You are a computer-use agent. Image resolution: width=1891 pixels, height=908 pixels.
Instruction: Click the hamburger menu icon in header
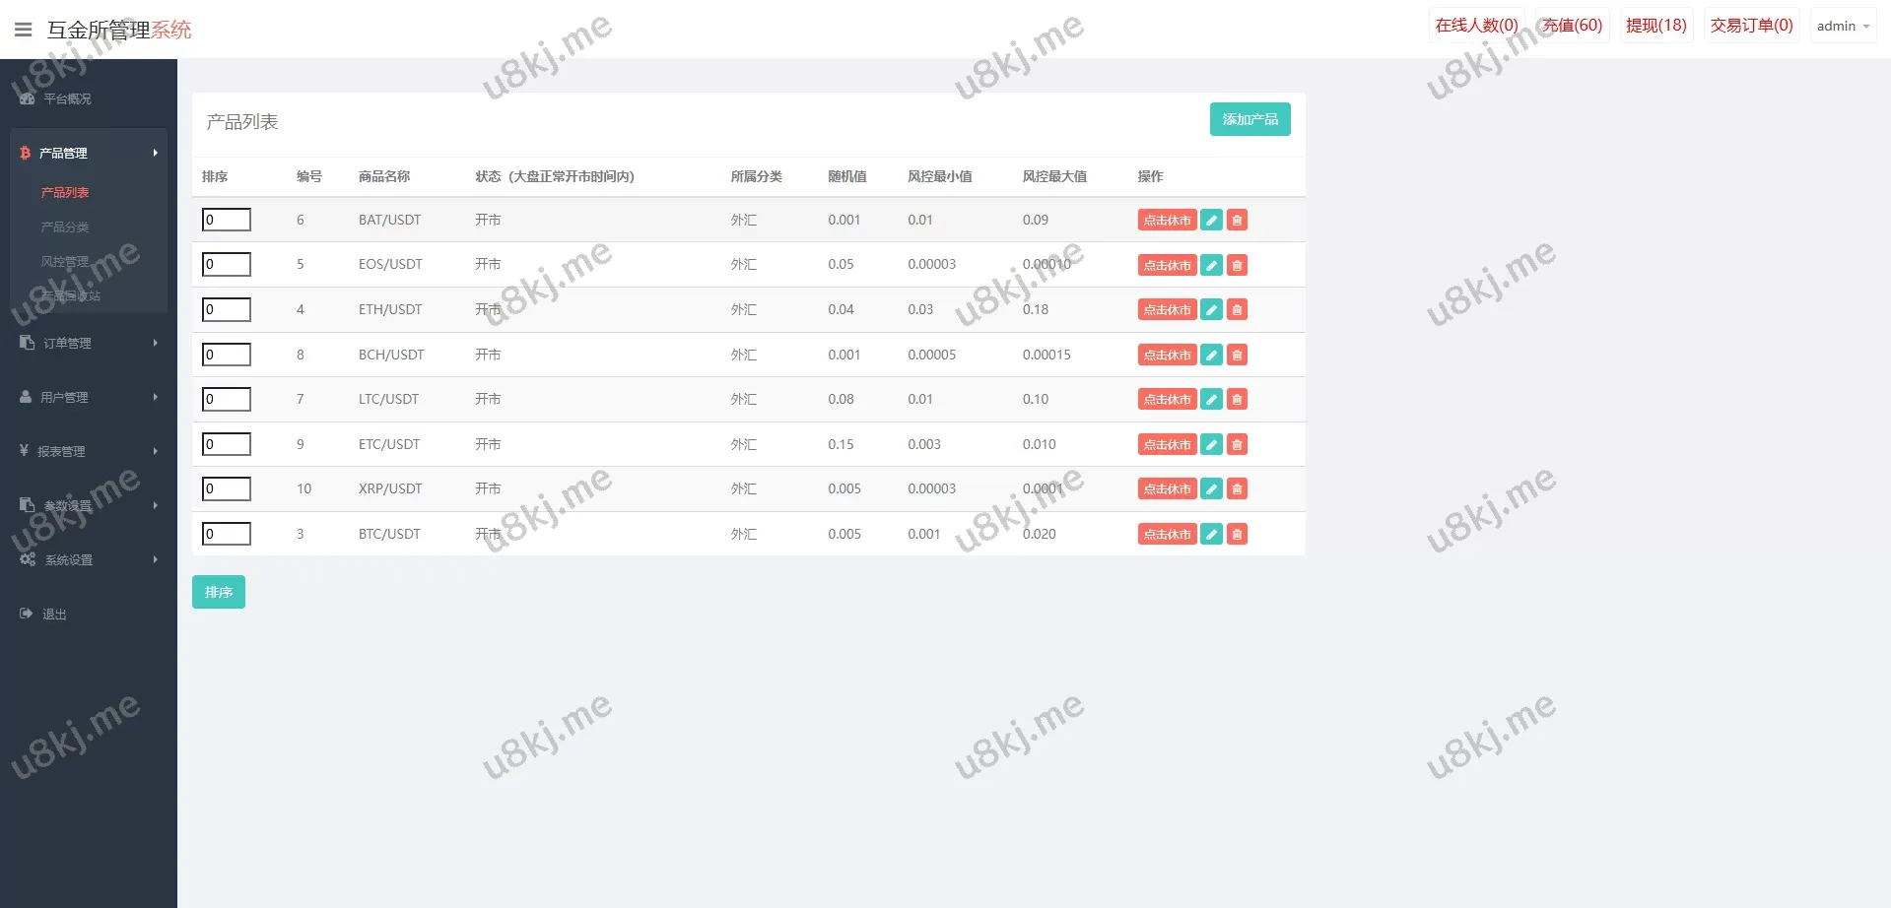click(x=24, y=30)
